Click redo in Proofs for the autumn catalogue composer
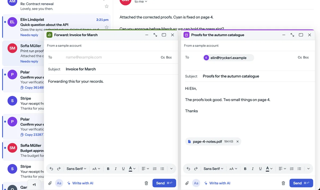The height and width of the screenshot is (190, 320). pyautogui.click(x=196, y=169)
